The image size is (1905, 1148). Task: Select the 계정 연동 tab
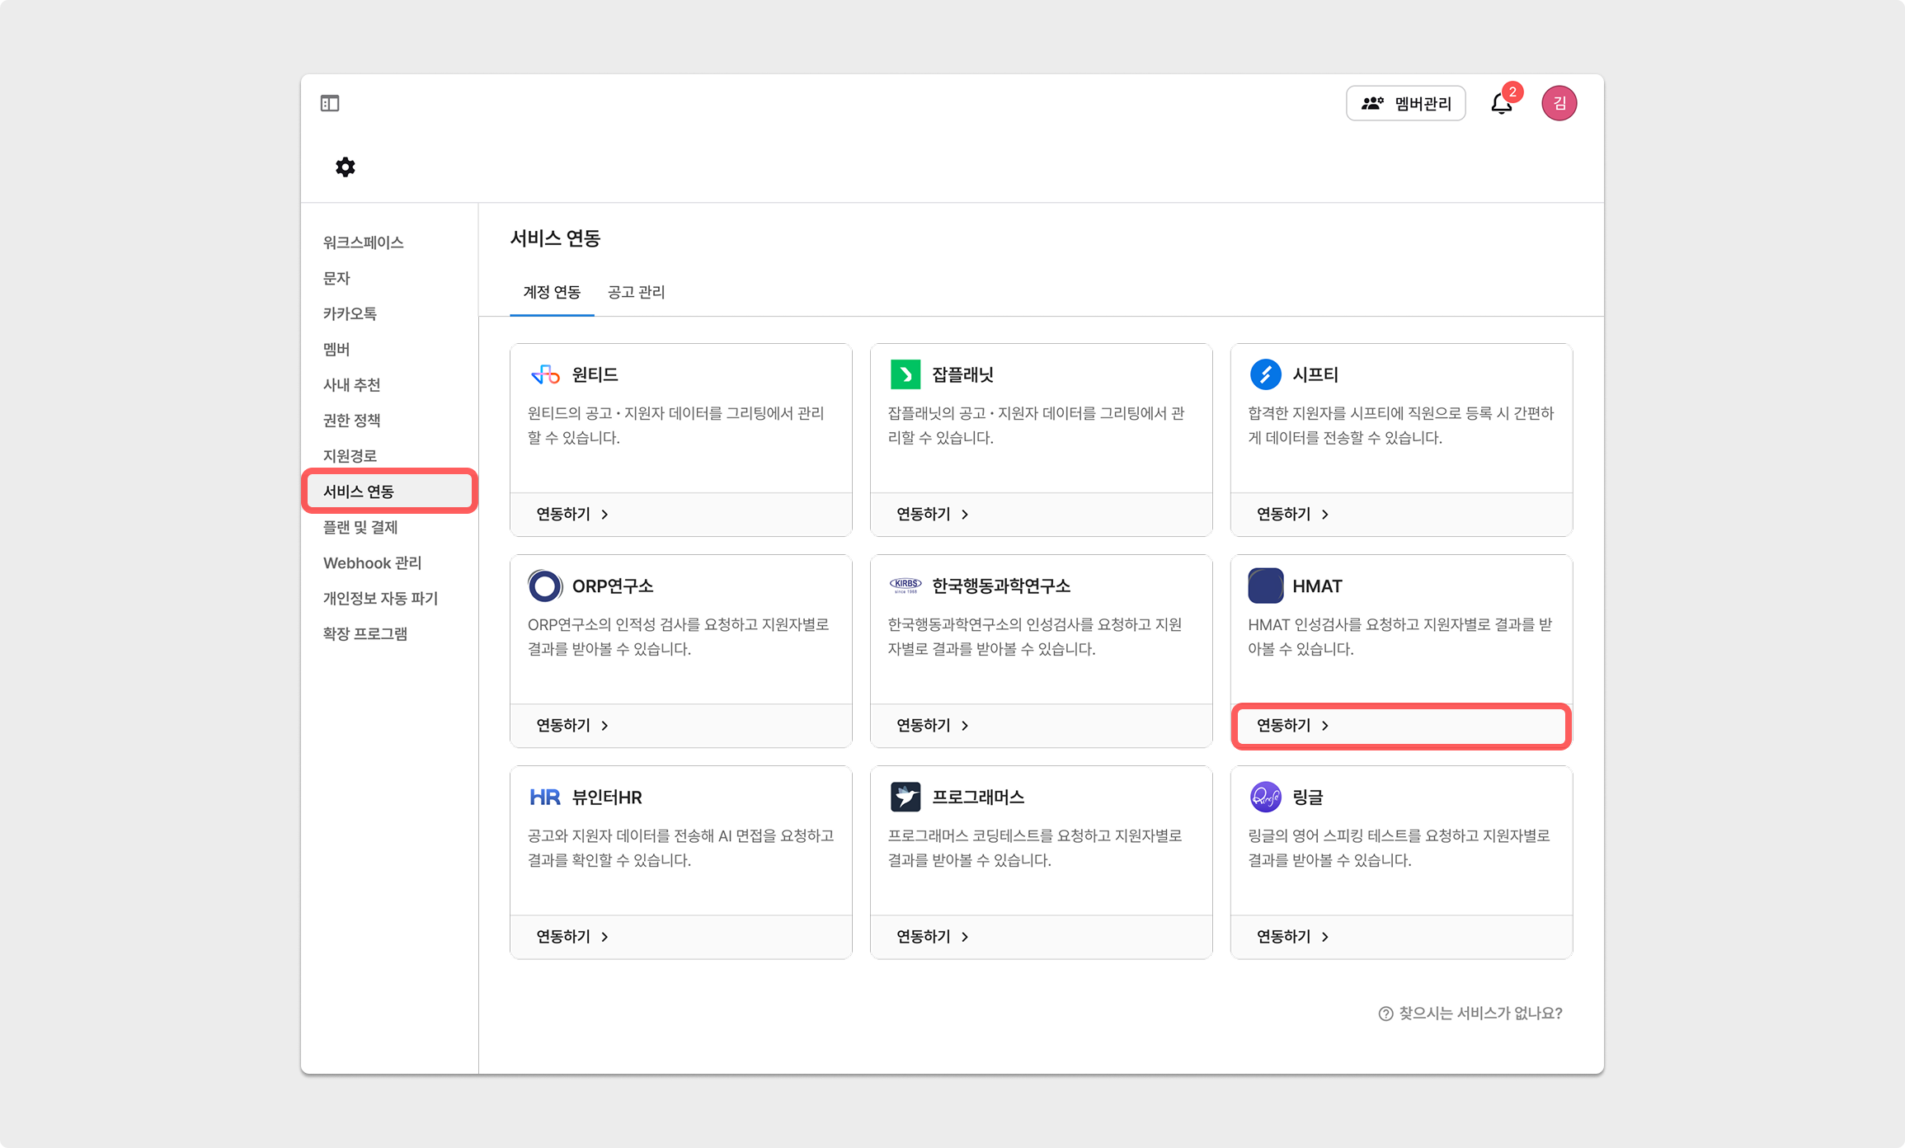pyautogui.click(x=552, y=292)
